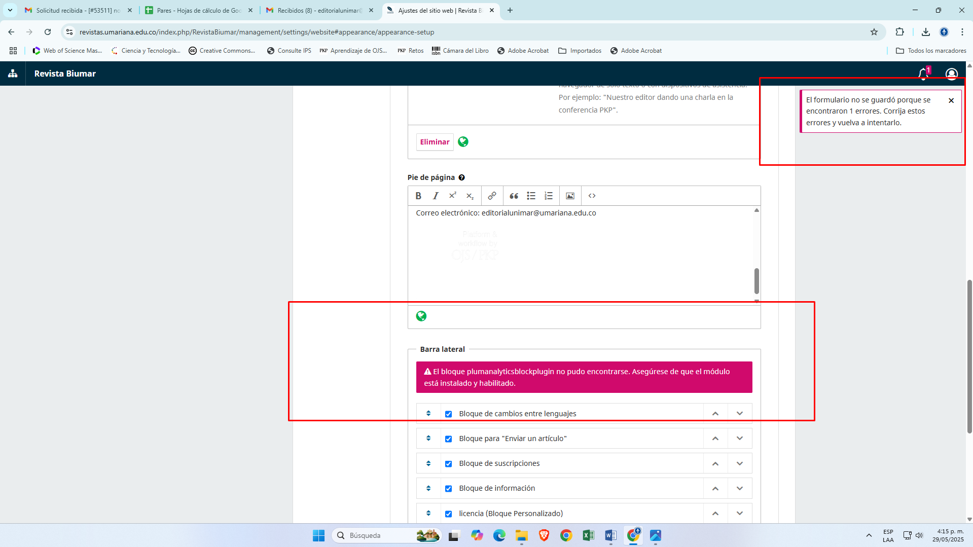Add blockquote in the footer editor
The image size is (973, 547).
[514, 196]
